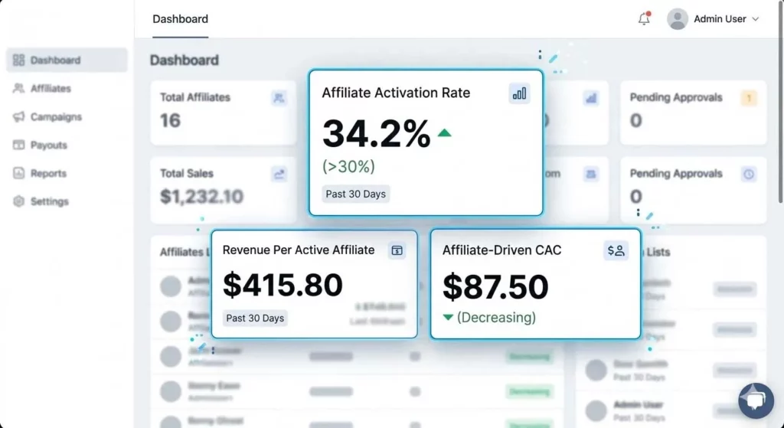Click the bar chart icon on Activation Rate card
Viewport: 784px width, 428px height.
(520, 93)
